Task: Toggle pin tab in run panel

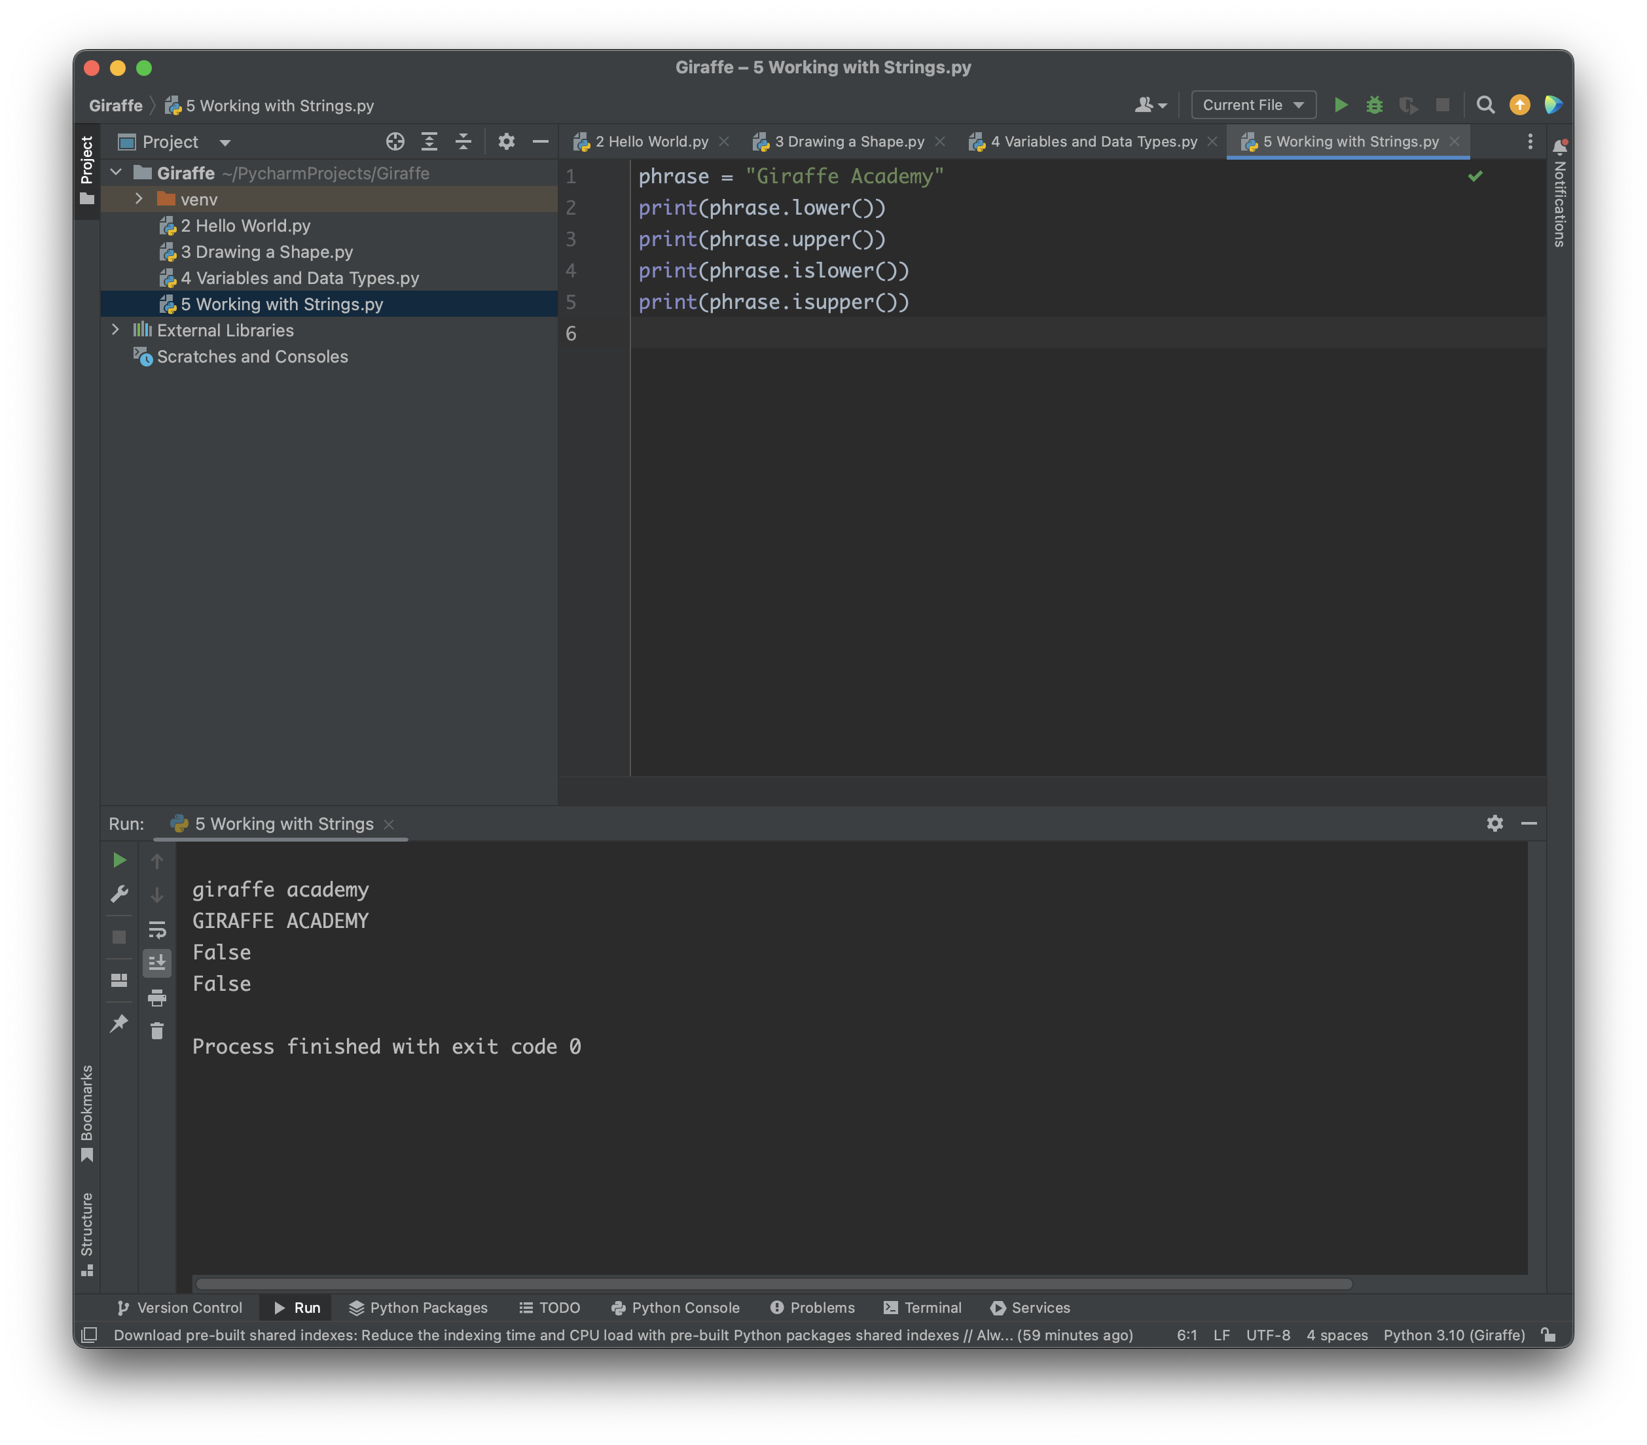Action: [119, 1023]
